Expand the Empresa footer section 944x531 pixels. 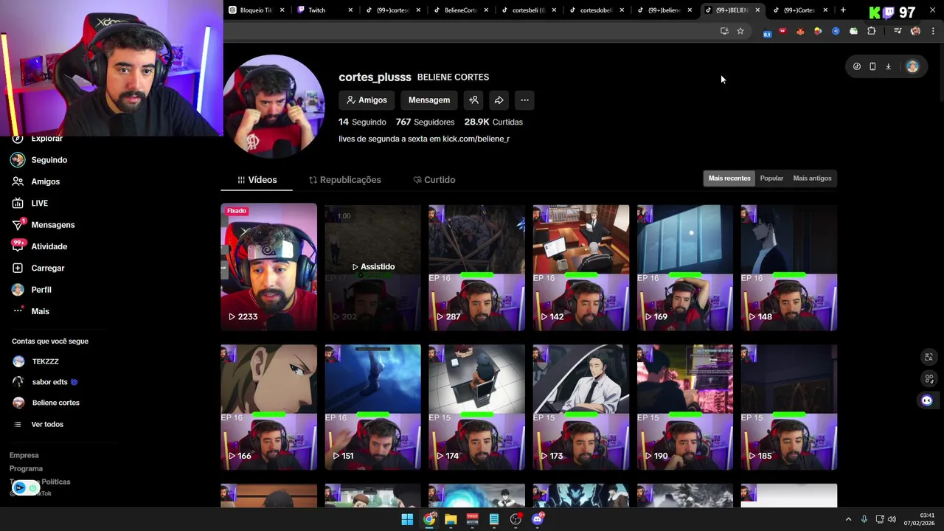pos(24,456)
